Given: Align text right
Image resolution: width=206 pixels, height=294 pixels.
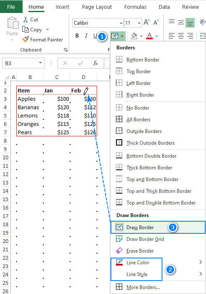Looking at the screenshot, I should click(190, 36).
